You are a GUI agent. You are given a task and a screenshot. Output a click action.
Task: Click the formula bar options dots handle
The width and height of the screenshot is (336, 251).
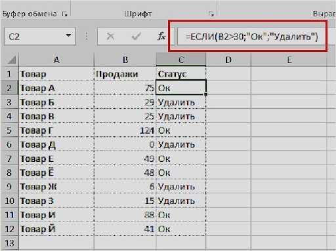click(87, 36)
